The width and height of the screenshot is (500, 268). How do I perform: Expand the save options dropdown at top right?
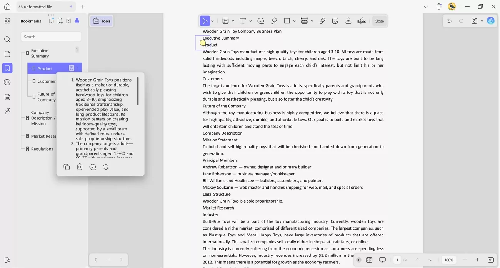point(482,21)
